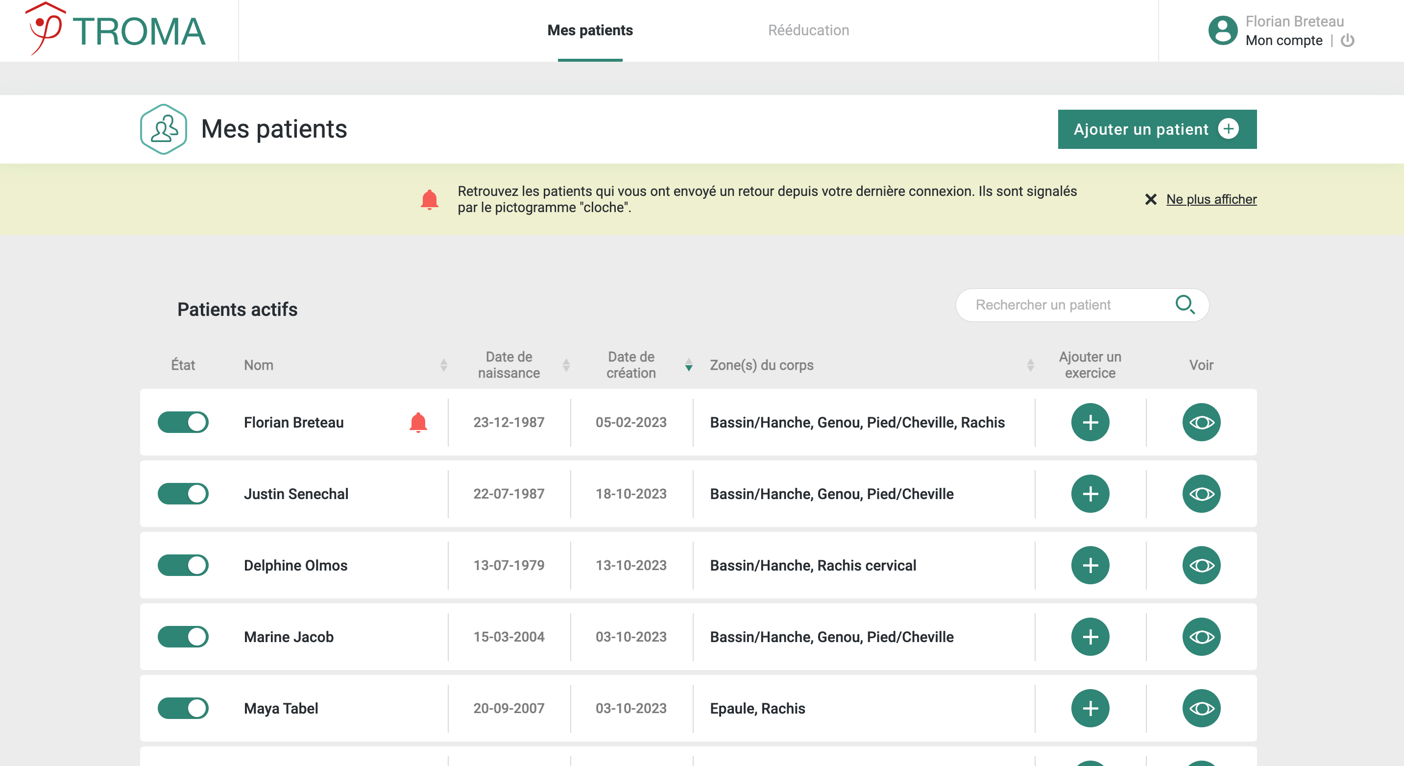Sort by Date de création arrows

pos(689,365)
